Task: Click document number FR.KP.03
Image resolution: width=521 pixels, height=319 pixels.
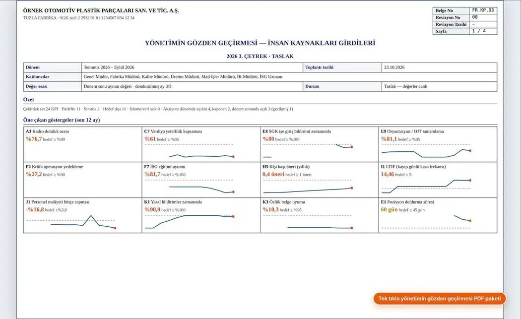Action: pyautogui.click(x=483, y=10)
